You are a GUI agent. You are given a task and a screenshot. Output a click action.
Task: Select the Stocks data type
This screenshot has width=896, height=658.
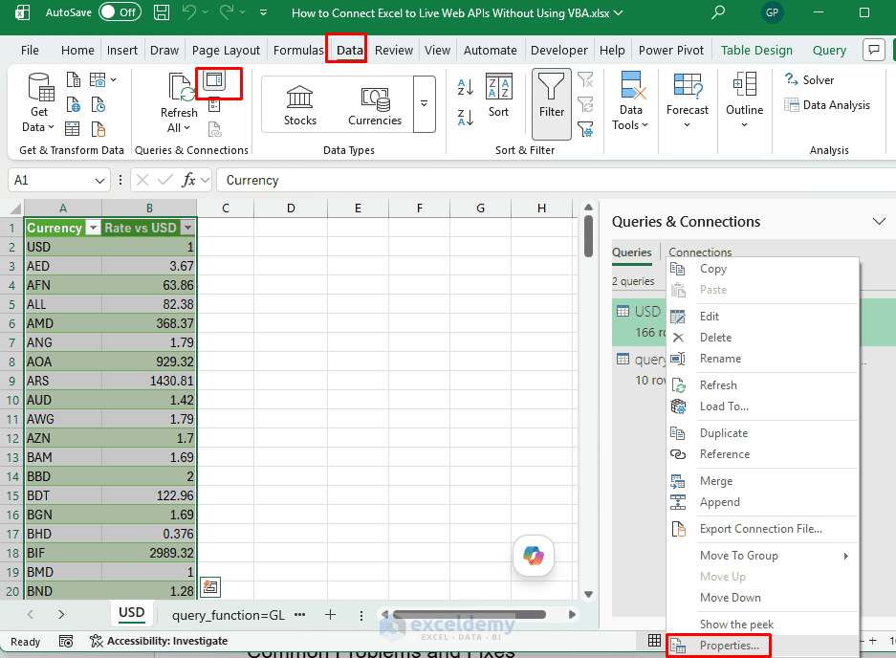(x=300, y=106)
